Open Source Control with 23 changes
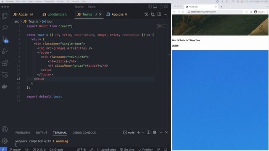This screenshot has width=269, height=151. [5, 39]
